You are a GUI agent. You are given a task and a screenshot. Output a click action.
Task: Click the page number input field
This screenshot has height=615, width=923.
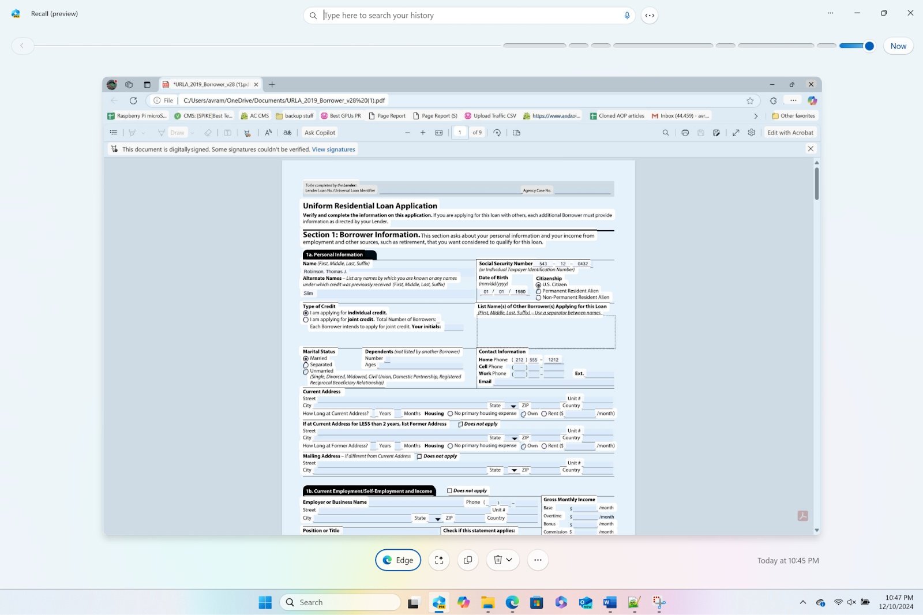click(459, 133)
